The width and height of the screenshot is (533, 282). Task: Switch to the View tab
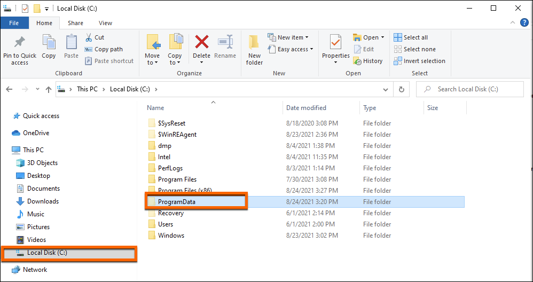tap(105, 23)
